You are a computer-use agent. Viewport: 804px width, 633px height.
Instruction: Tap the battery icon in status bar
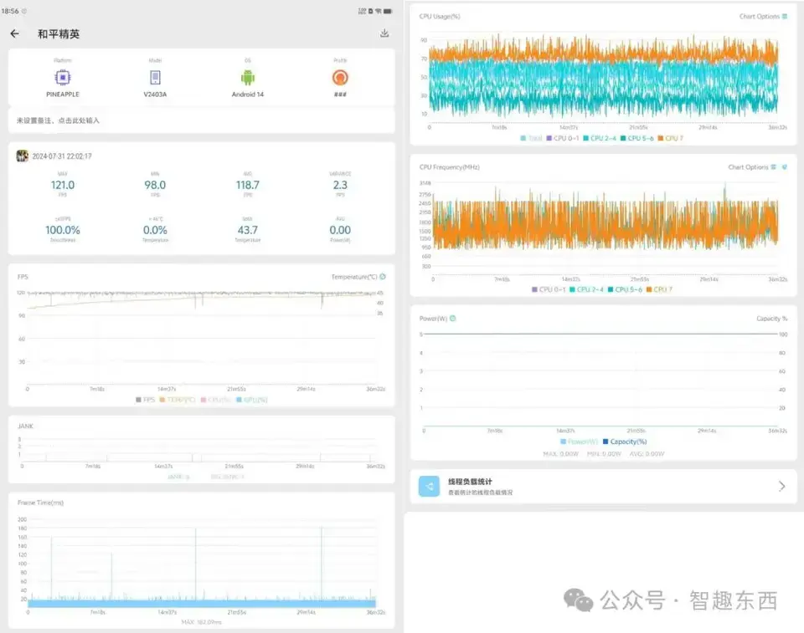click(x=388, y=11)
